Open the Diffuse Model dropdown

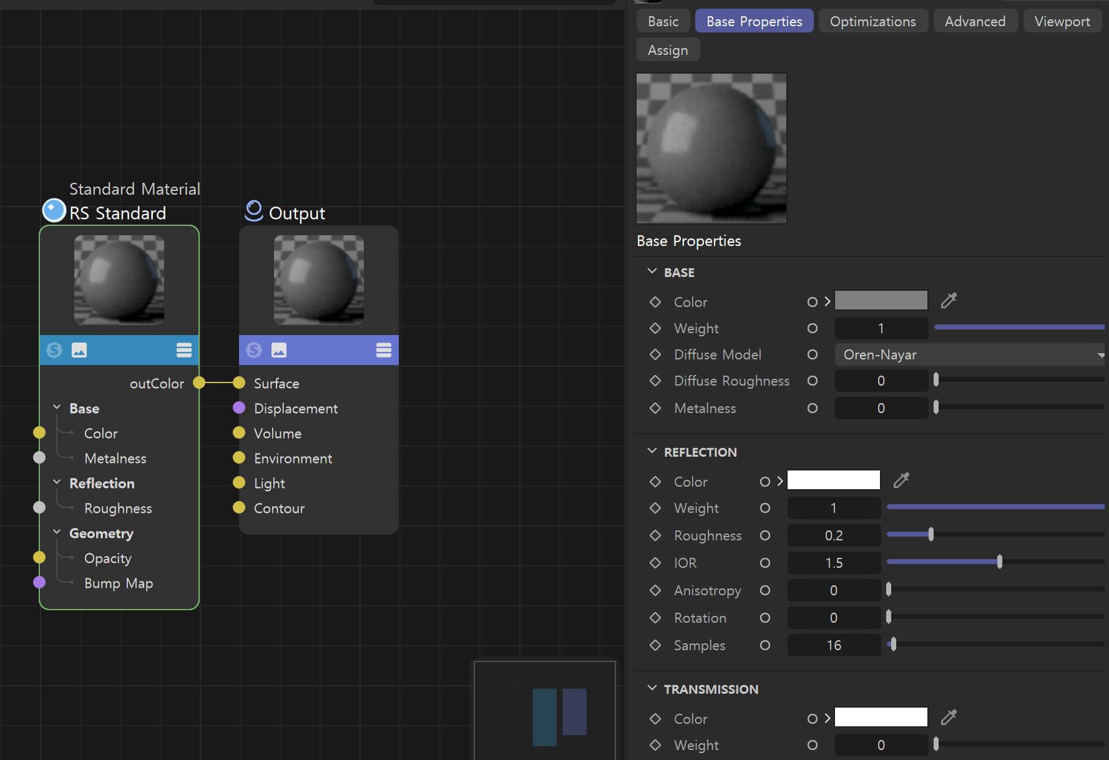point(969,354)
